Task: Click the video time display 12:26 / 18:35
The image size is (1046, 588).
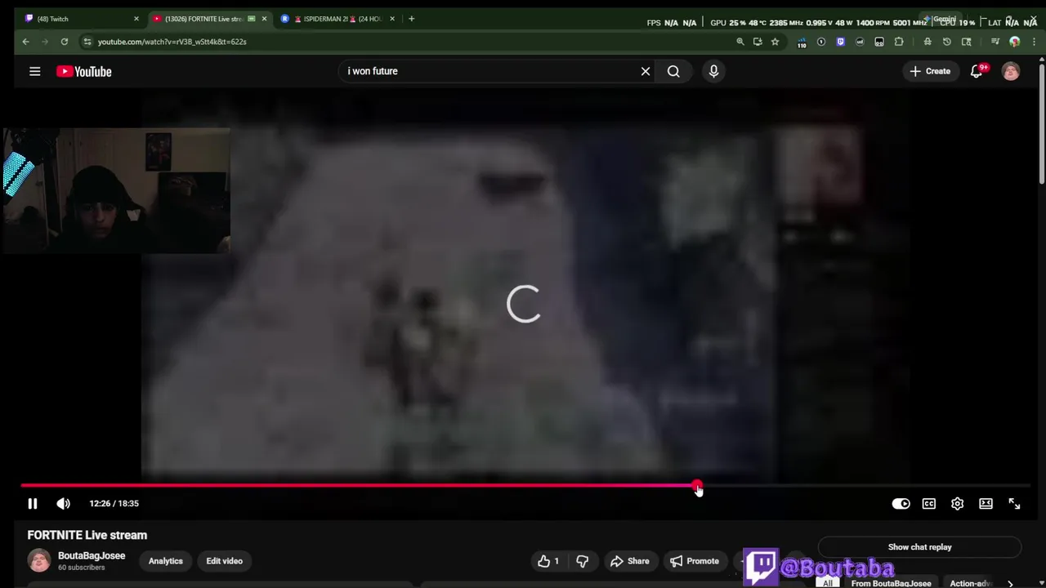Action: pos(114,504)
